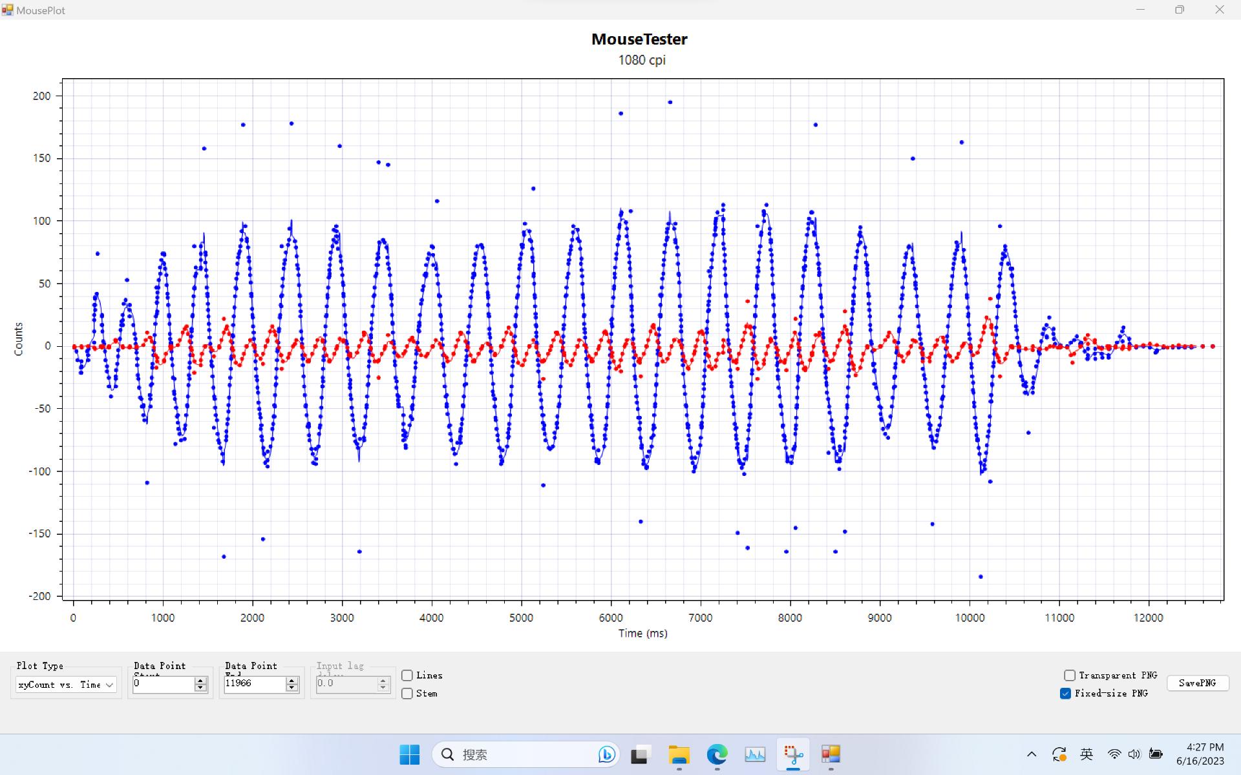Viewport: 1241px width, 775px height.
Task: Click the taskbar search box
Action: click(517, 754)
